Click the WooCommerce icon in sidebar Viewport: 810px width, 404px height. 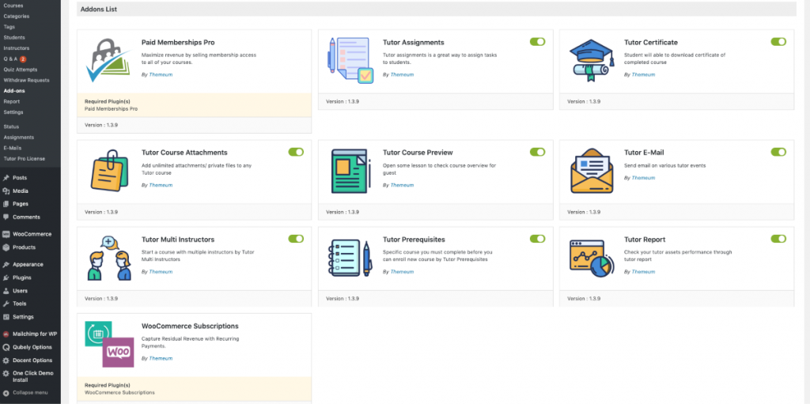[6, 234]
